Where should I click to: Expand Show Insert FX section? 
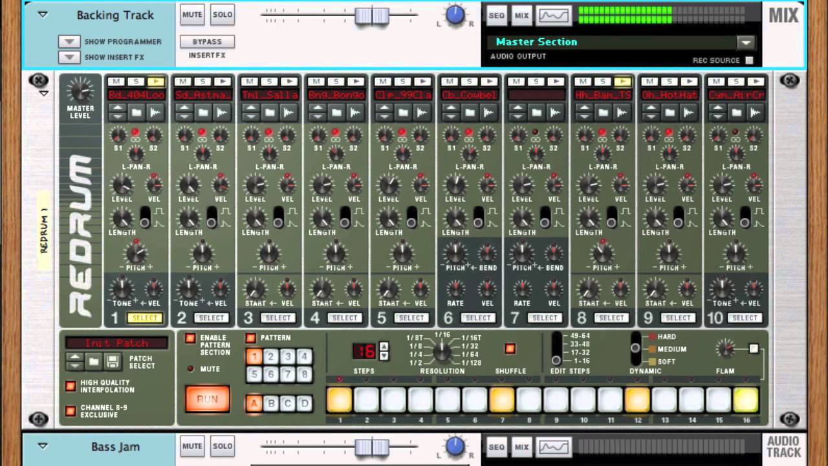pos(69,57)
